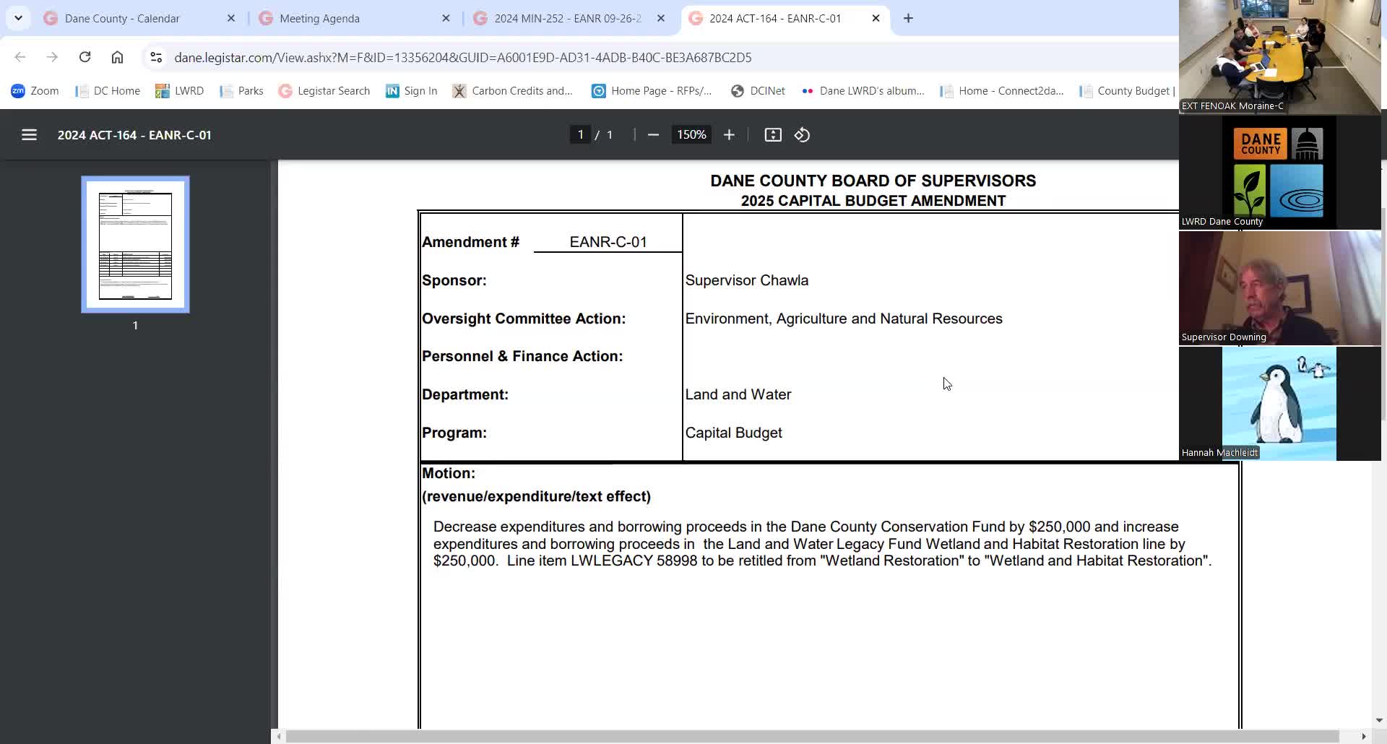
Task: Open the County Budget bookmark
Action: tap(1127, 91)
